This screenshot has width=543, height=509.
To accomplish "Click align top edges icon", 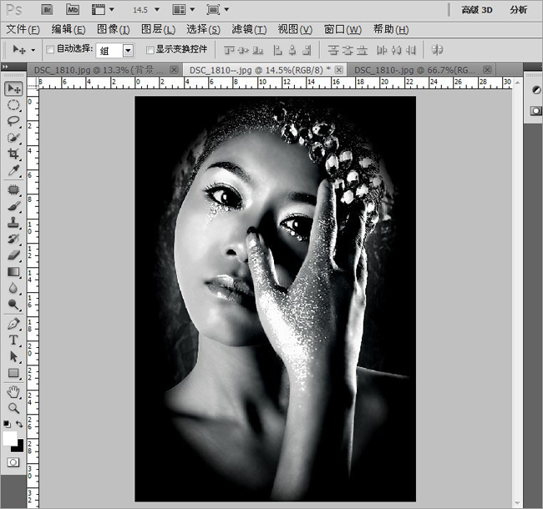I will (x=229, y=51).
